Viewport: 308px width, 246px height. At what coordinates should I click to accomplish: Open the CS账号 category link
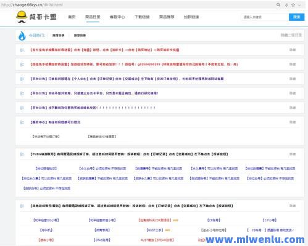[x=270, y=230]
